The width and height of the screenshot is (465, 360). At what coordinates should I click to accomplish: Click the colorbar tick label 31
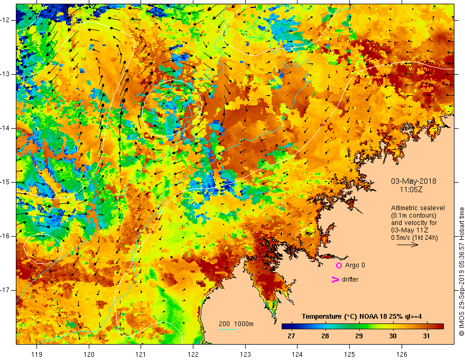pyautogui.click(x=426, y=336)
